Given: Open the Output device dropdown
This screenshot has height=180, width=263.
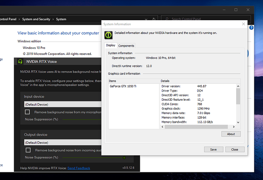Looking at the screenshot, I should pyautogui.click(x=63, y=142).
